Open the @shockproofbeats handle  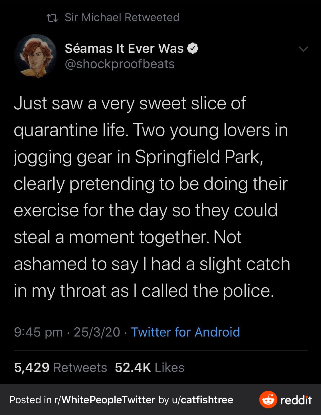pyautogui.click(x=120, y=64)
